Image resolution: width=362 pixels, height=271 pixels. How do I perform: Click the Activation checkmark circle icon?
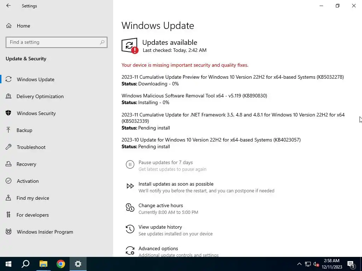[8, 181]
